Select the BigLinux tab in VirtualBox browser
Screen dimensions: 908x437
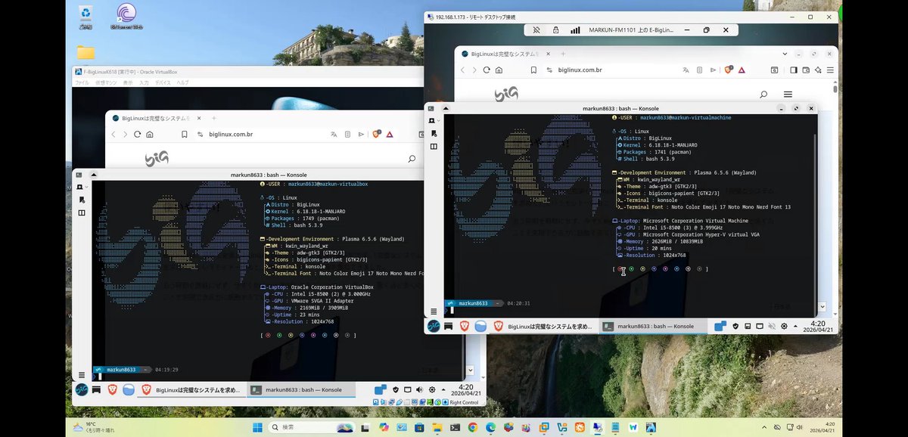pos(155,118)
